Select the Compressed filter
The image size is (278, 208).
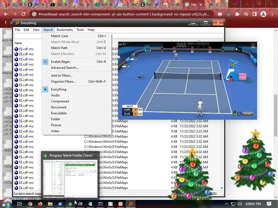[x=77, y=101]
